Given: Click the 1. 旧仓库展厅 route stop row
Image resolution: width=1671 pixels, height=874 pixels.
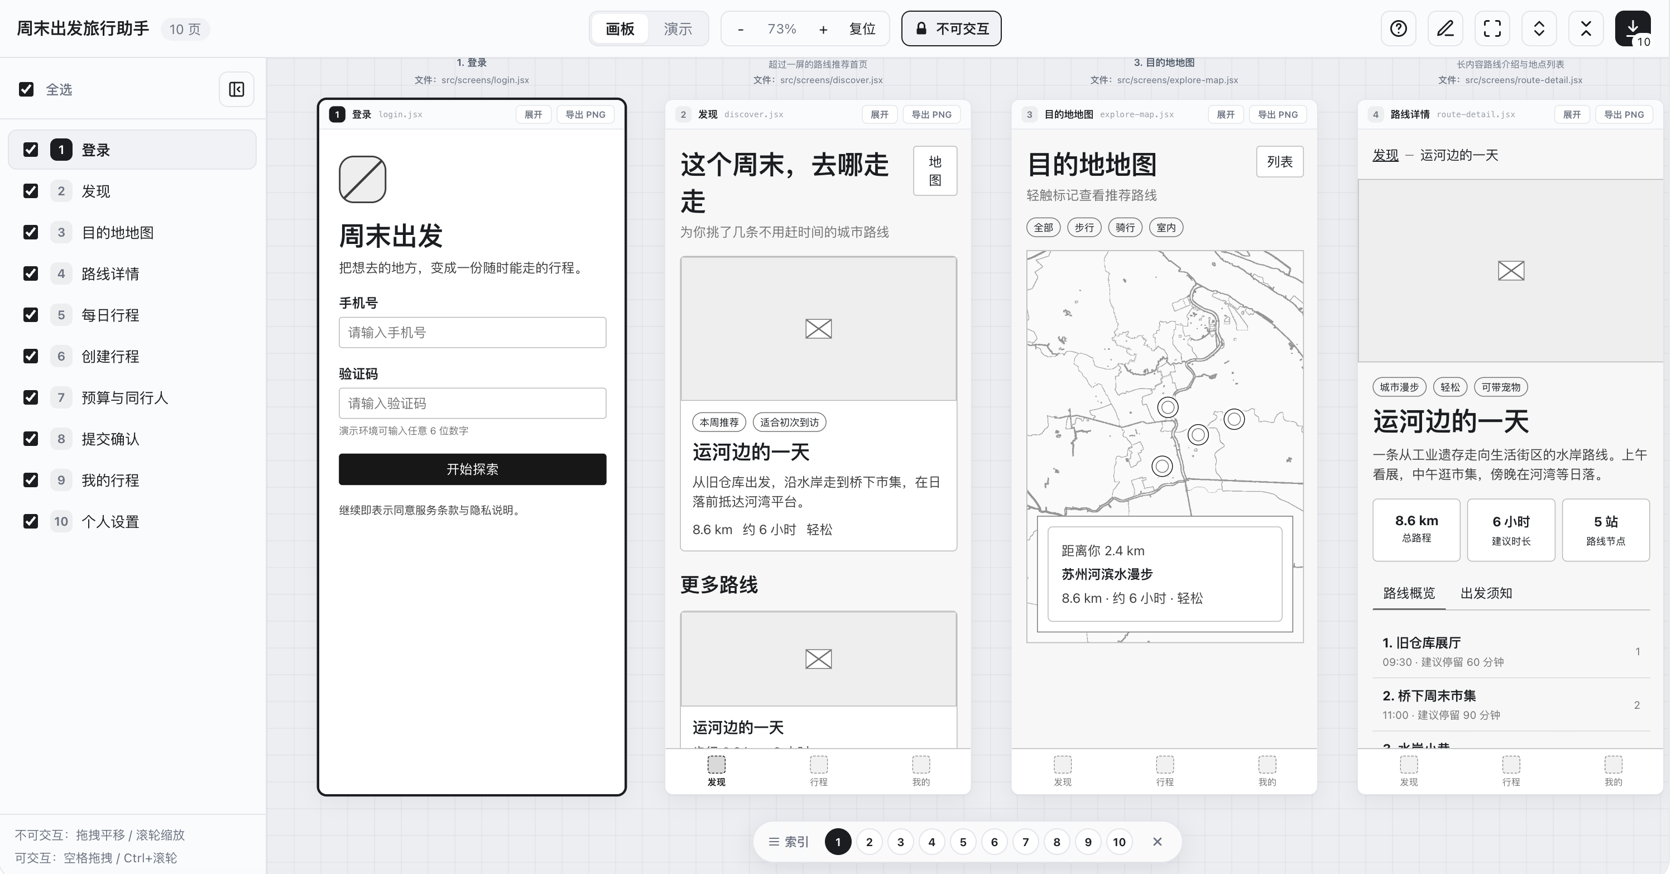Looking at the screenshot, I should [x=1511, y=651].
